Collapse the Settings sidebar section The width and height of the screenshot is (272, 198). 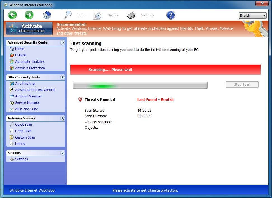(62, 153)
